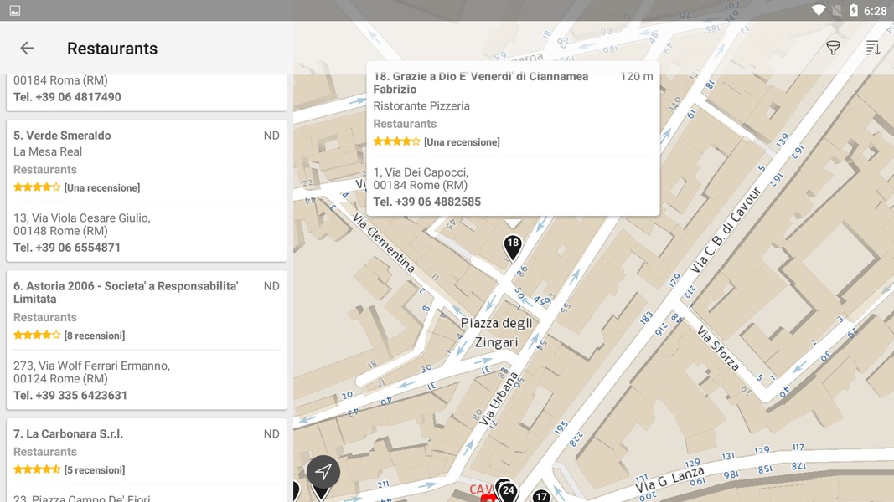Tap the my-location compass button

click(x=323, y=472)
